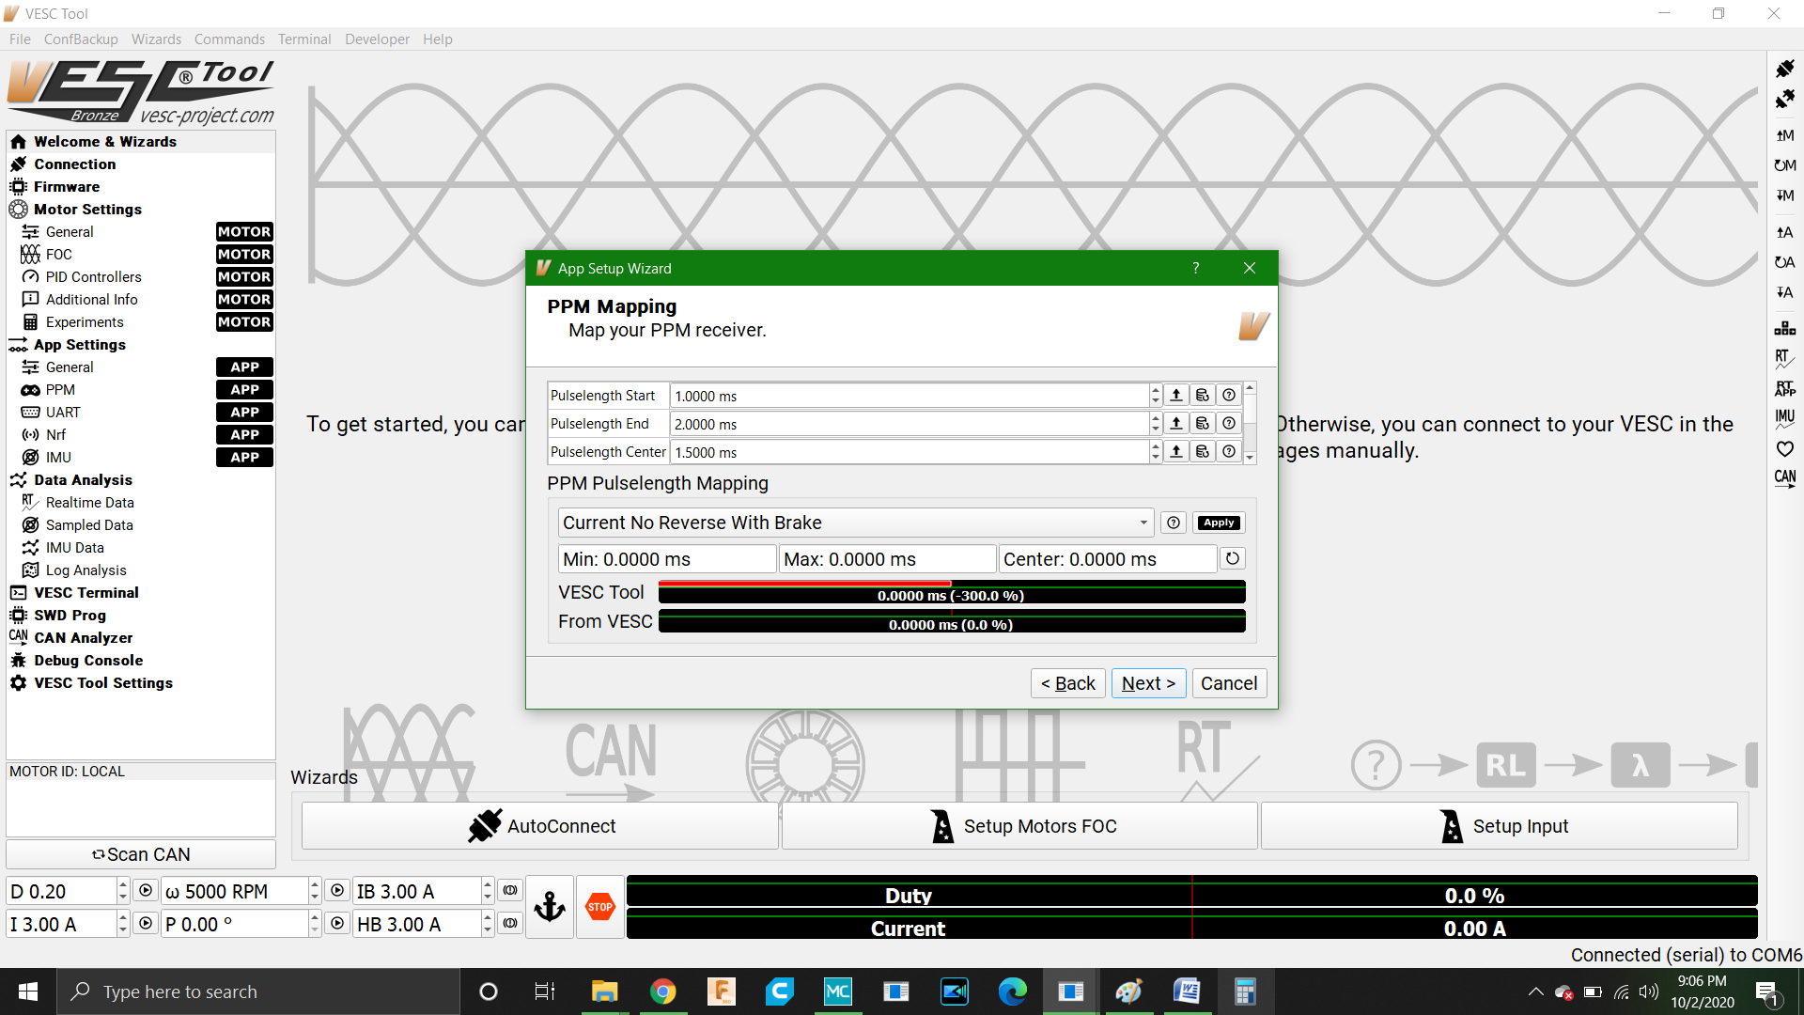Toggle IMU data streaming
Image resolution: width=1804 pixels, height=1015 pixels.
(1784, 417)
